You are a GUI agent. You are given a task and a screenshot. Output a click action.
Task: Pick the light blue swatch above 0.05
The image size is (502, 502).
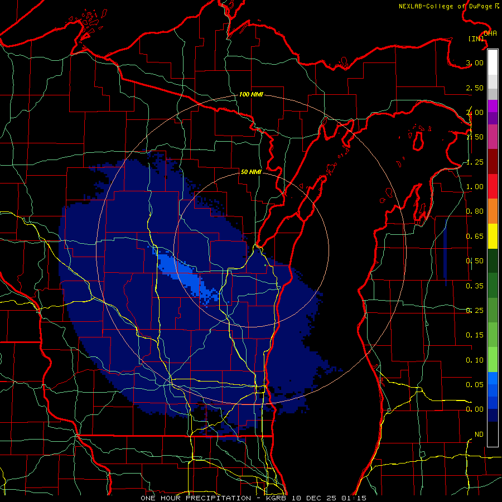point(493,378)
